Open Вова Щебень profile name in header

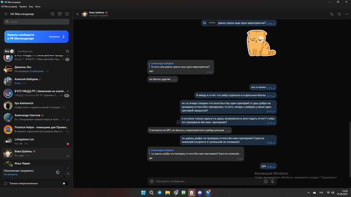[x=97, y=13]
